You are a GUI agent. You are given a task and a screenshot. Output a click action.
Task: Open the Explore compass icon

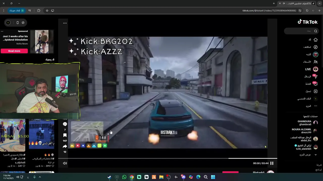315,47
